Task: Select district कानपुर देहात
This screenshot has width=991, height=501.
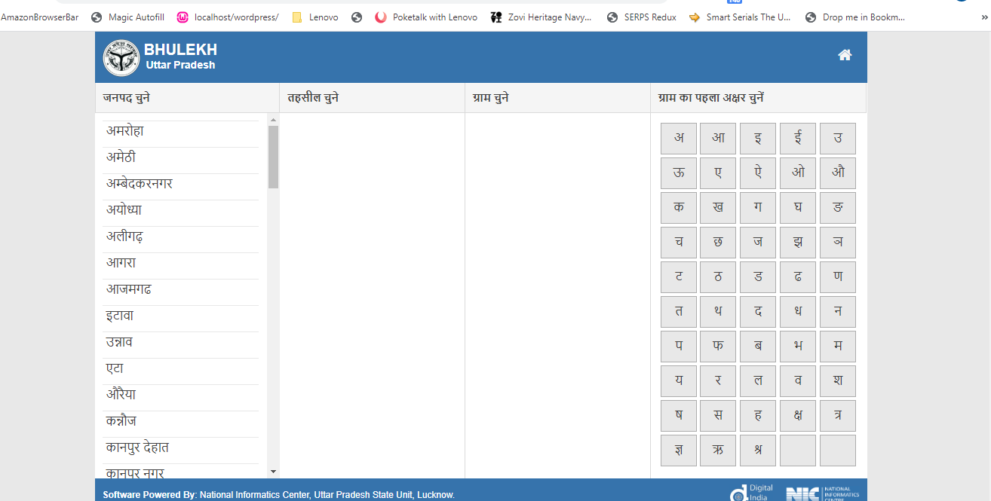Action: tap(181, 448)
